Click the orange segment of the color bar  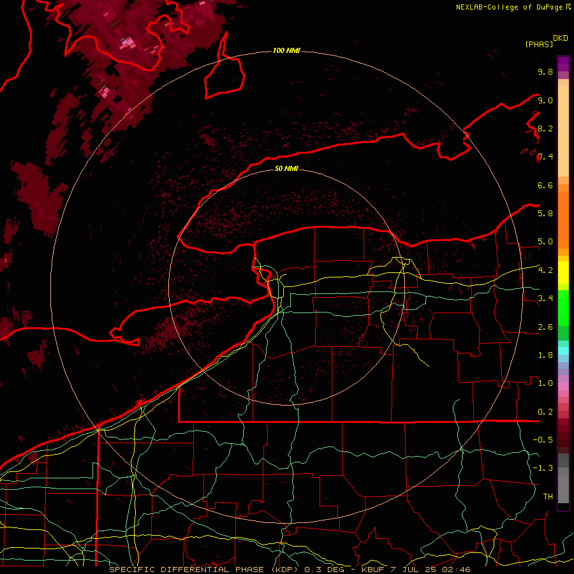(x=563, y=221)
